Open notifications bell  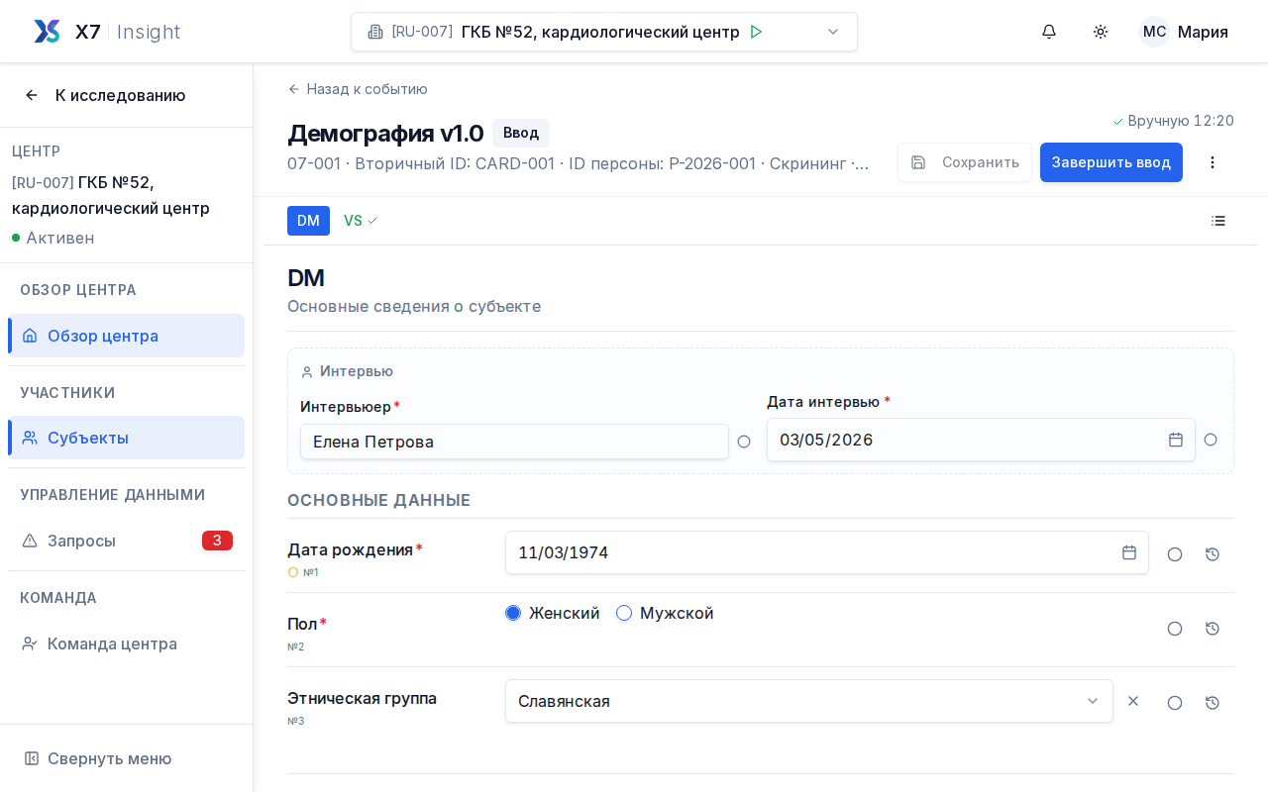click(1049, 32)
